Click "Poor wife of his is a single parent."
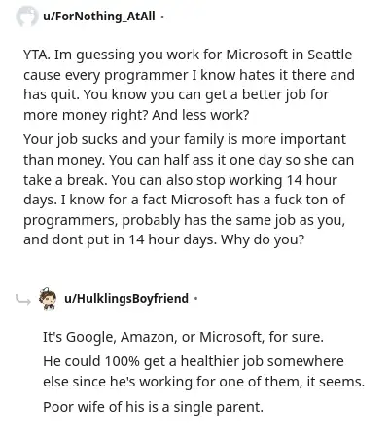Viewport: 389px width, 441px height. click(x=153, y=407)
